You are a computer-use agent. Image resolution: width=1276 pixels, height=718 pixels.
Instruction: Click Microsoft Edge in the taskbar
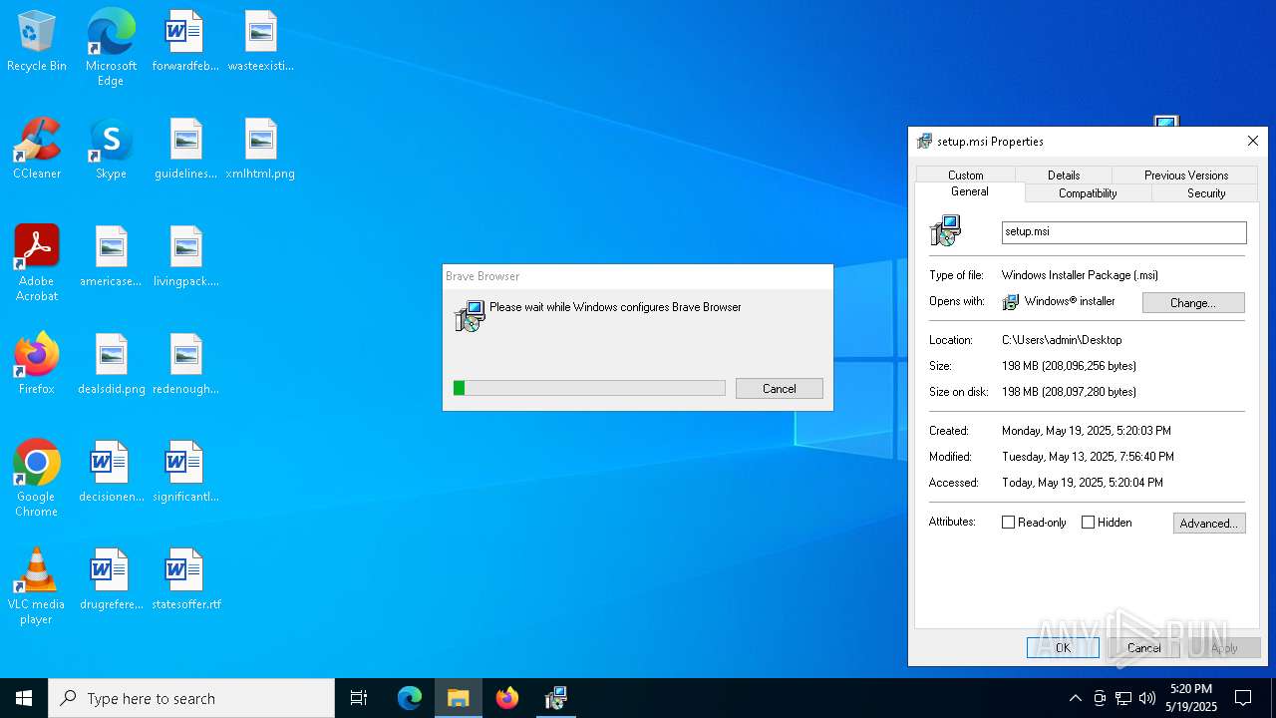(410, 698)
